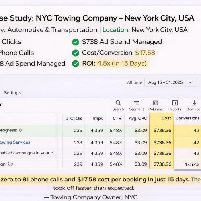Click $738.36 cost in the progress row
This screenshot has height=201, width=201.
(162, 130)
